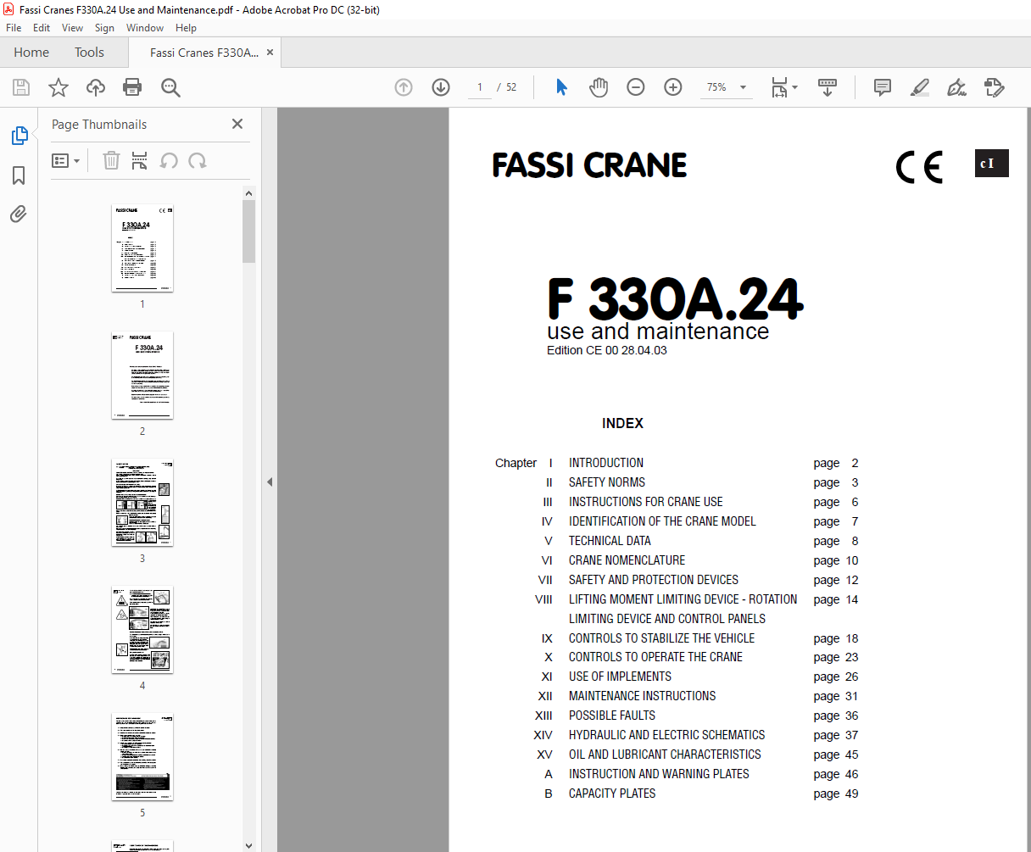Click the thumbnails scrollbar handle
The height and width of the screenshot is (852, 1031).
248,231
